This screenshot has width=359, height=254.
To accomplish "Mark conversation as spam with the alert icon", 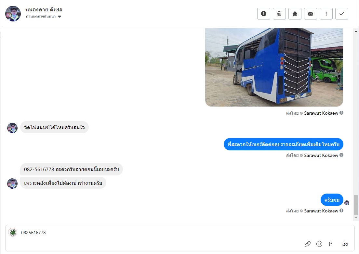I will (263, 14).
